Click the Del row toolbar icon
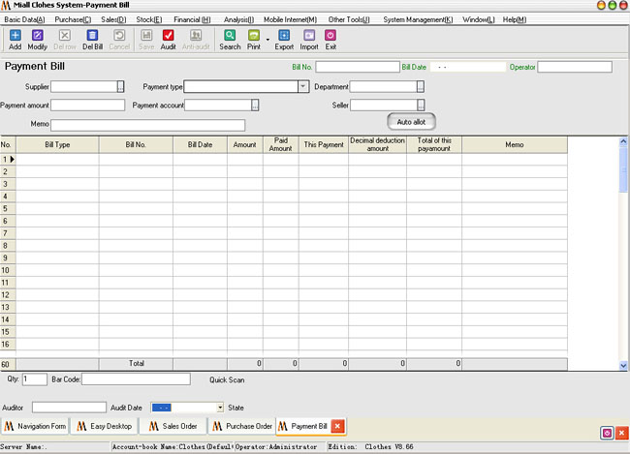The height and width of the screenshot is (454, 630). [x=65, y=36]
